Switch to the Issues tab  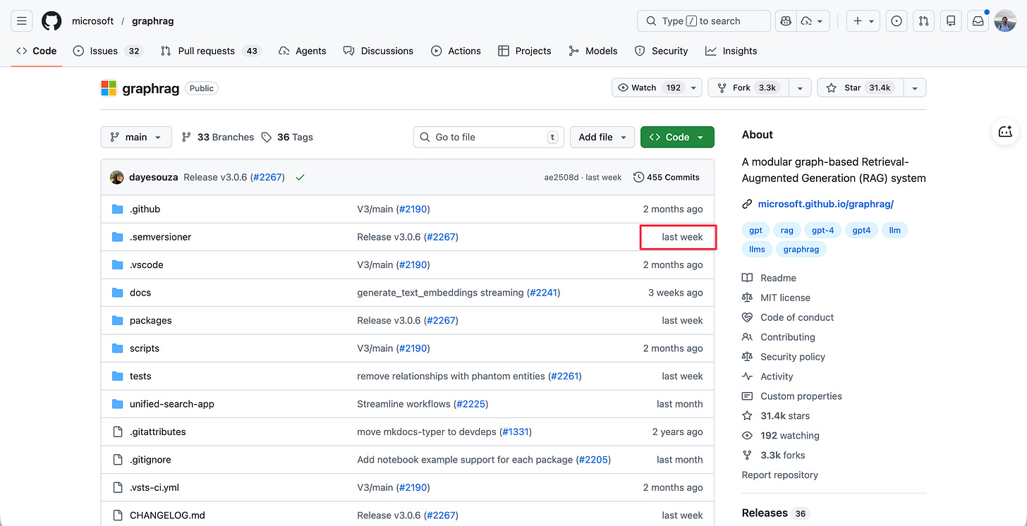107,51
